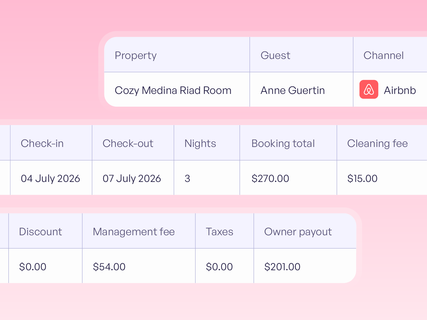Click the Owner payout column header
427x320 pixels.
pyautogui.click(x=298, y=232)
